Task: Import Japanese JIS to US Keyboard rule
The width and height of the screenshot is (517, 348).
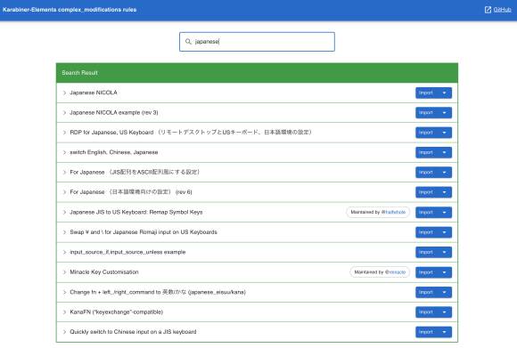Action: click(426, 213)
